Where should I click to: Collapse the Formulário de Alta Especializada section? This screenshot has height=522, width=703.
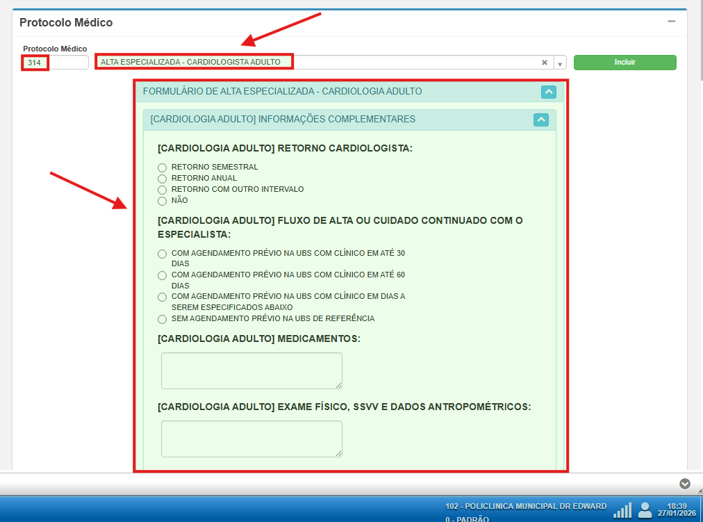pyautogui.click(x=549, y=92)
